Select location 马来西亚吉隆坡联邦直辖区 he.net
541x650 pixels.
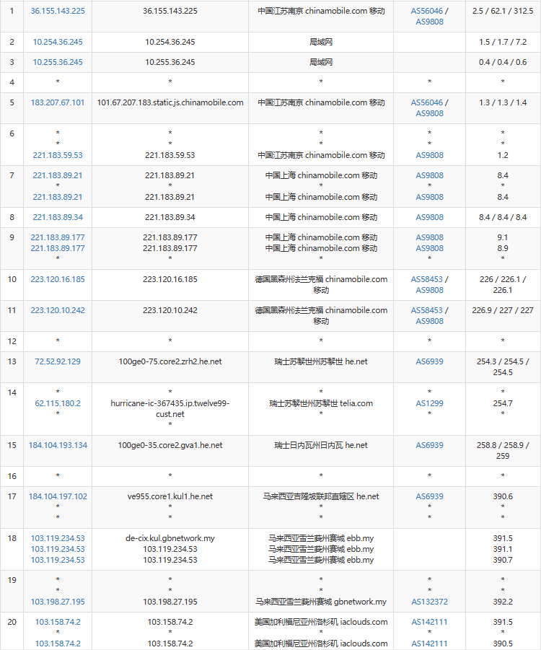(321, 496)
